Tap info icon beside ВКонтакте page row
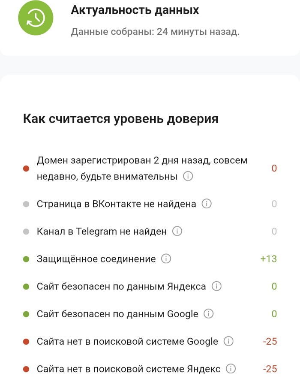 click(x=207, y=204)
